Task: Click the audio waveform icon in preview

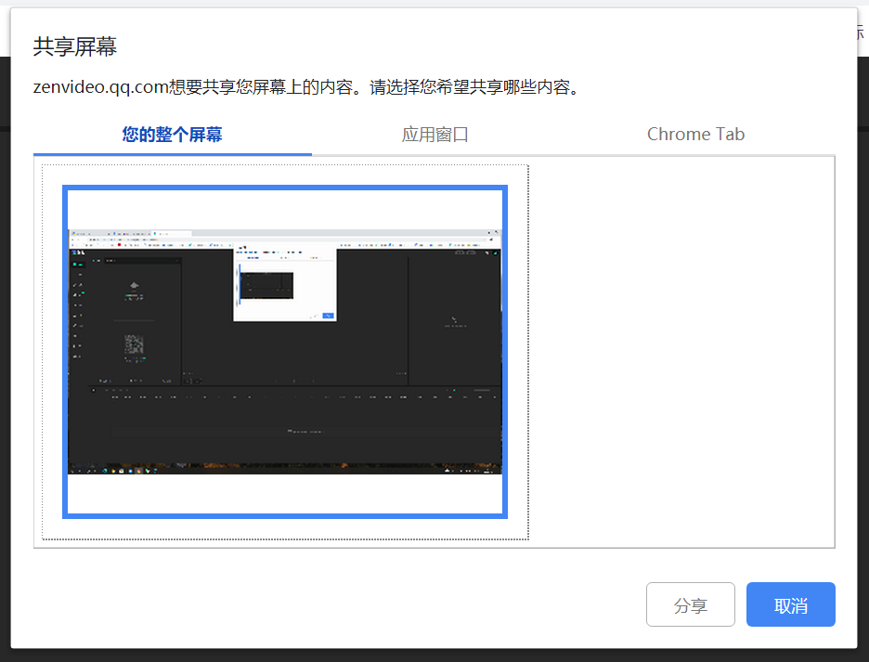Action: pyautogui.click(x=135, y=285)
